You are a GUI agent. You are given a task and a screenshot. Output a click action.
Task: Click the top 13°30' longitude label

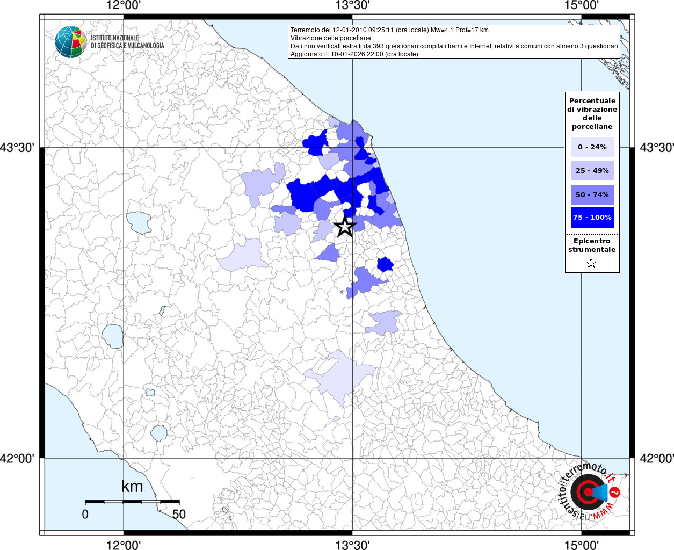pos(352,6)
